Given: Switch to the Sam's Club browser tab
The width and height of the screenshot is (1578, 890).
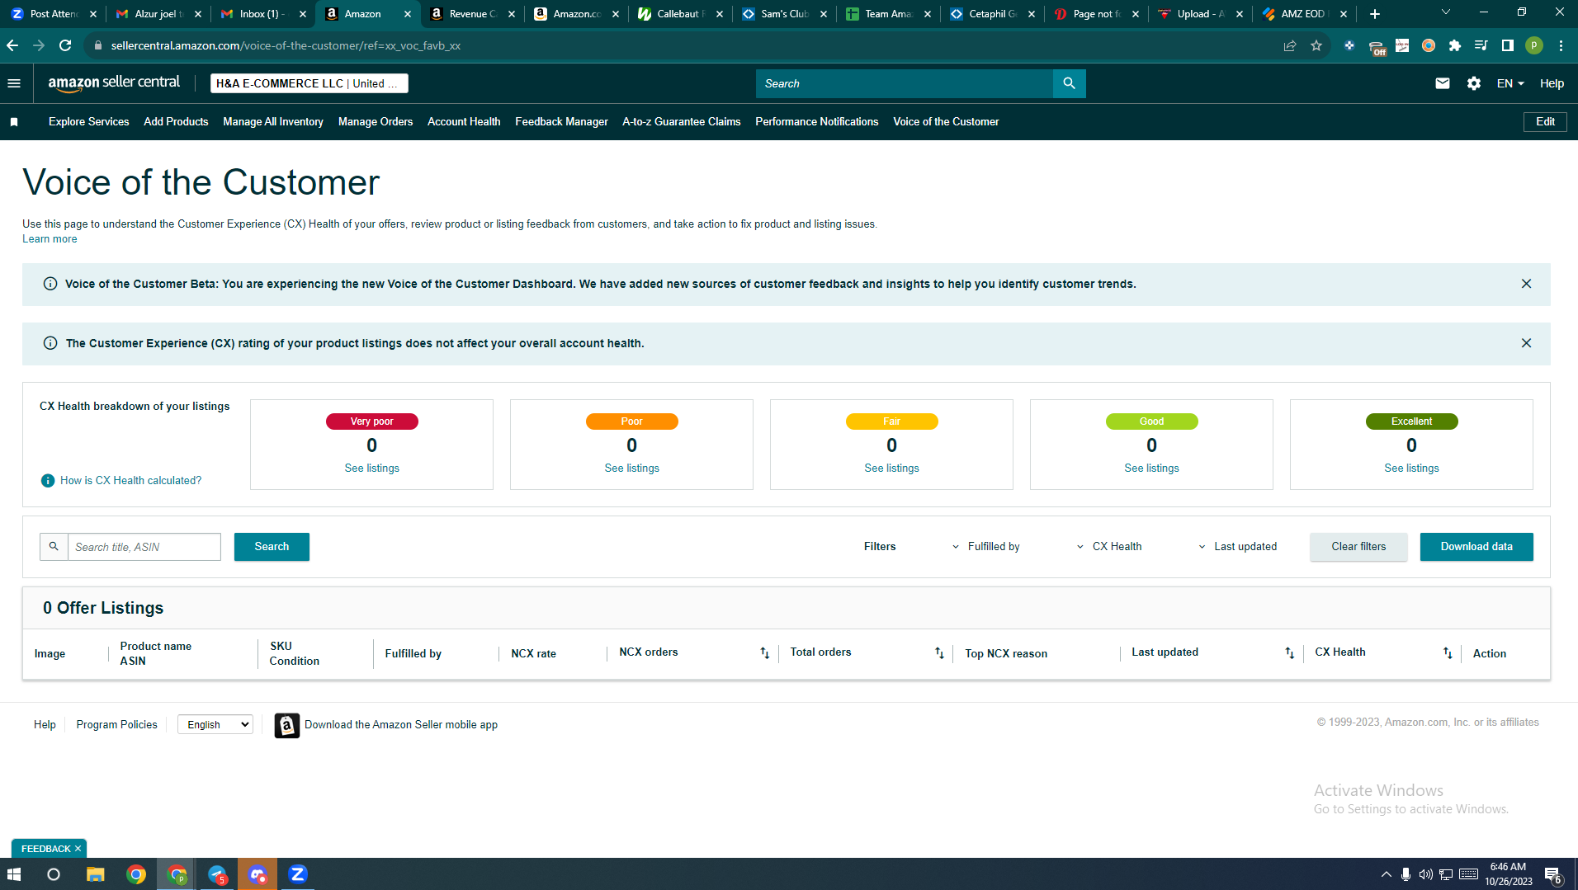Looking at the screenshot, I should point(784,14).
